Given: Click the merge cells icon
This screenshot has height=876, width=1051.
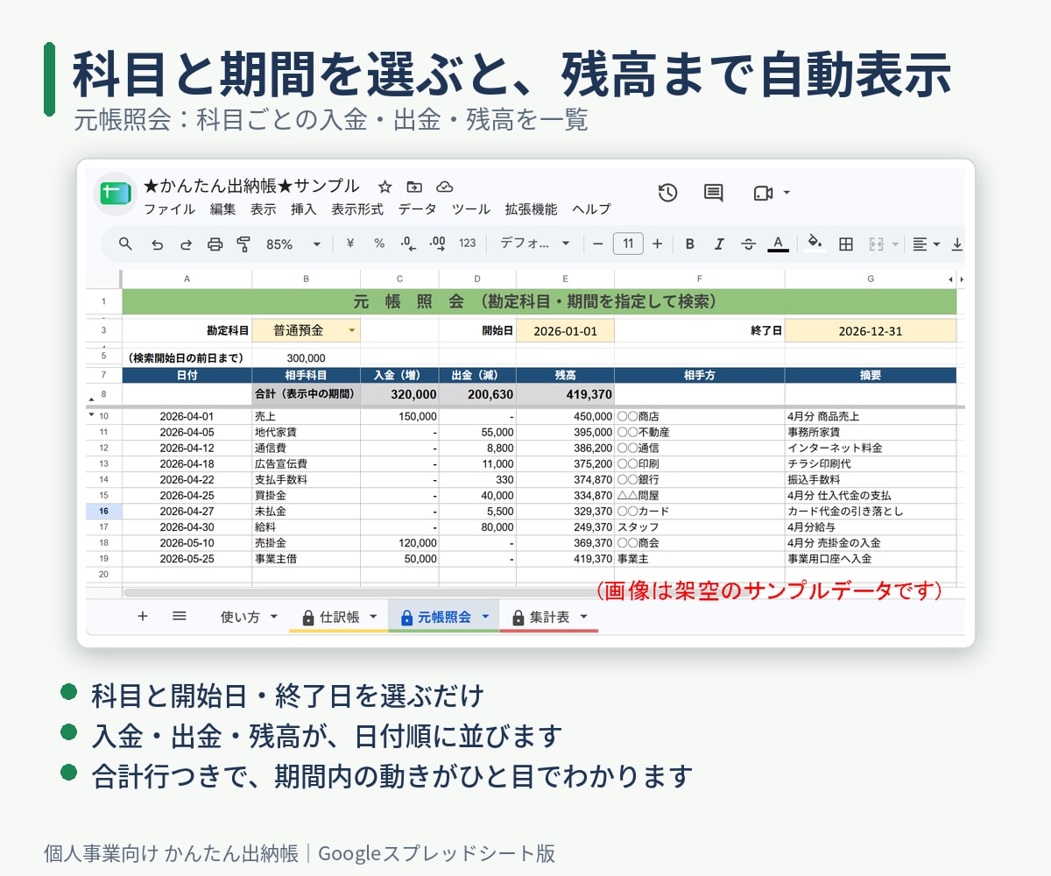Looking at the screenshot, I should click(x=876, y=244).
